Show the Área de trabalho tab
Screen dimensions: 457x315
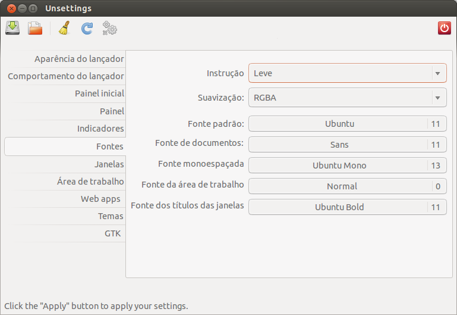(90, 182)
